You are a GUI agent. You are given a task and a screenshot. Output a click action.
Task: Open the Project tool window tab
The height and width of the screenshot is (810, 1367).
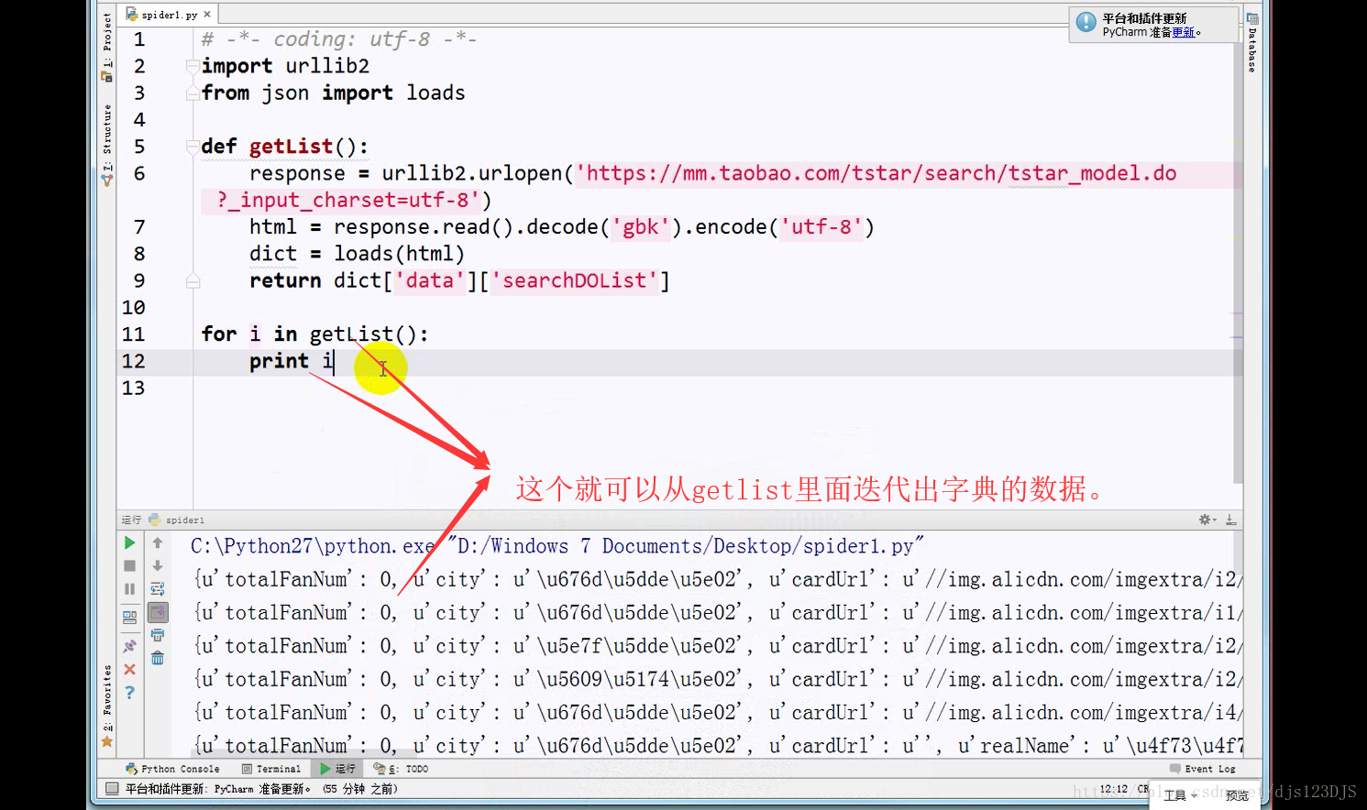[107, 46]
